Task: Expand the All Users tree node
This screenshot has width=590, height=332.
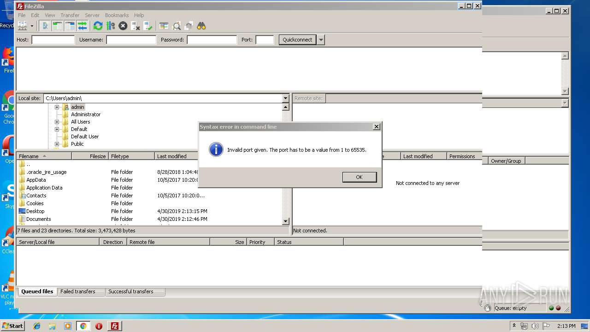Action: tap(57, 122)
